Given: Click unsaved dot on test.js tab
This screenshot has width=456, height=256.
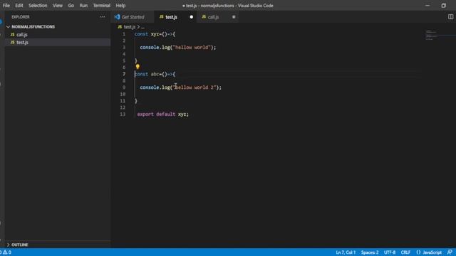Looking at the screenshot, I should 192,17.
